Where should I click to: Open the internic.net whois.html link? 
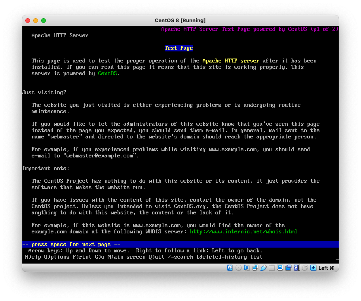pyautogui.click(x=243, y=231)
